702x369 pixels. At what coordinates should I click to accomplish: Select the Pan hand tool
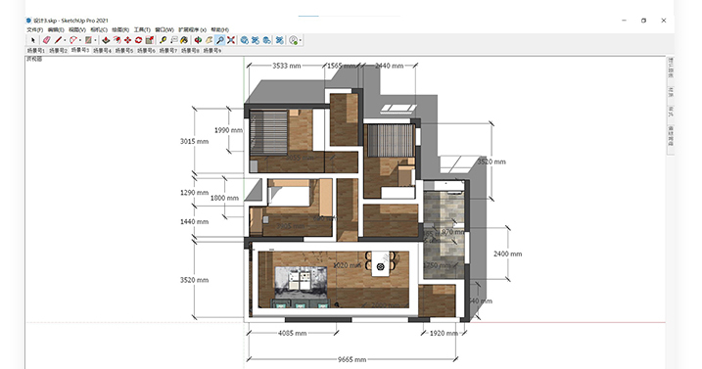click(210, 40)
